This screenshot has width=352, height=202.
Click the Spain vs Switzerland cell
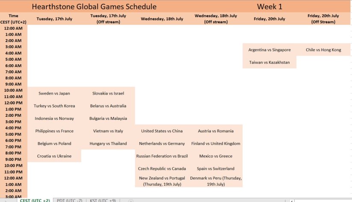point(216,169)
